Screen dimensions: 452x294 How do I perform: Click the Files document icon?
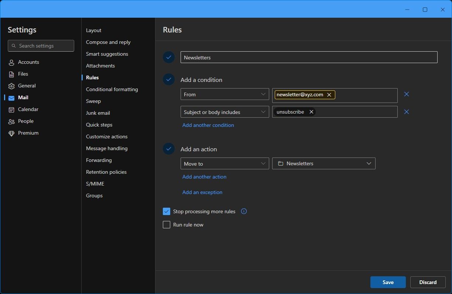[x=11, y=74]
